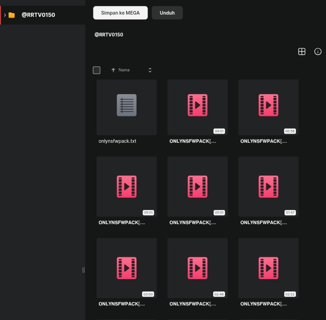The width and height of the screenshot is (326, 320).
Task: Click the Simpan ke MEGA button
Action: click(x=120, y=13)
